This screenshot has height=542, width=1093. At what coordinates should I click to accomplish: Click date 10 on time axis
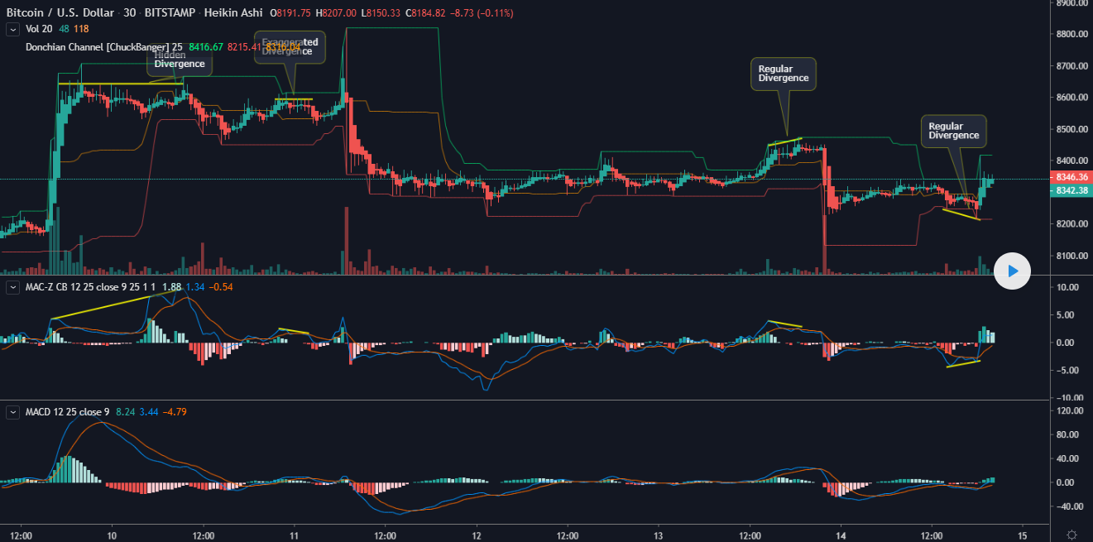point(111,535)
